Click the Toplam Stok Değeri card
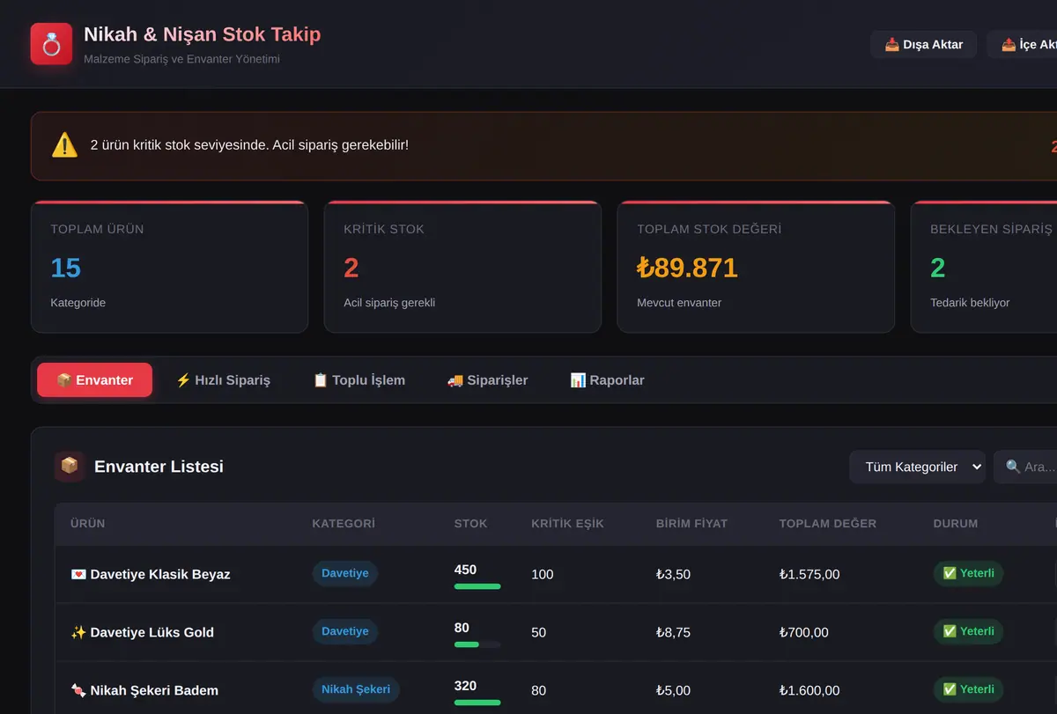 (756, 267)
